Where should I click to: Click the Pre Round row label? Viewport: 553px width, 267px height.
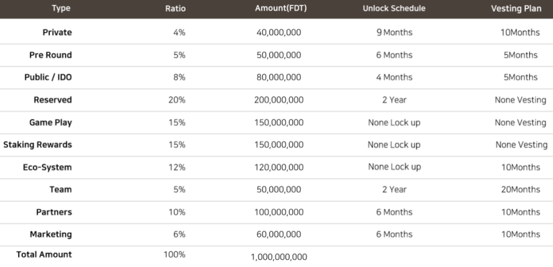[51, 55]
